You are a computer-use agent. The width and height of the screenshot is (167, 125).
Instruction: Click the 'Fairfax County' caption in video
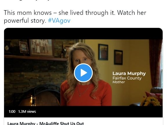pyautogui.click(x=127, y=78)
